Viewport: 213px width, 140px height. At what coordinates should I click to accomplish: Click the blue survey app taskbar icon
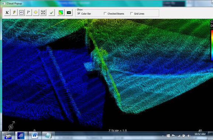[x=21, y=136]
